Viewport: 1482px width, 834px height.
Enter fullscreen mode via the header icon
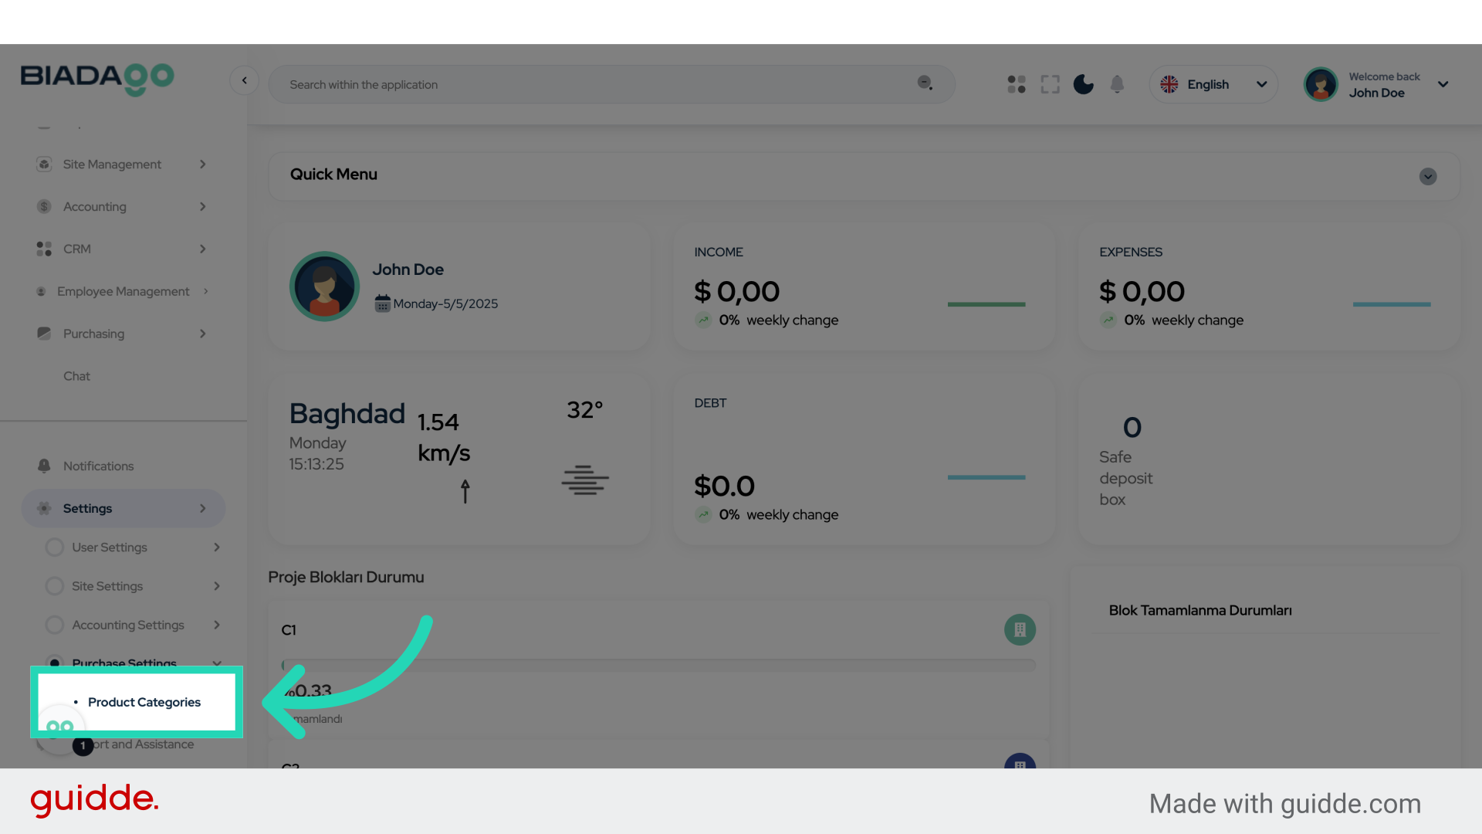click(x=1050, y=84)
